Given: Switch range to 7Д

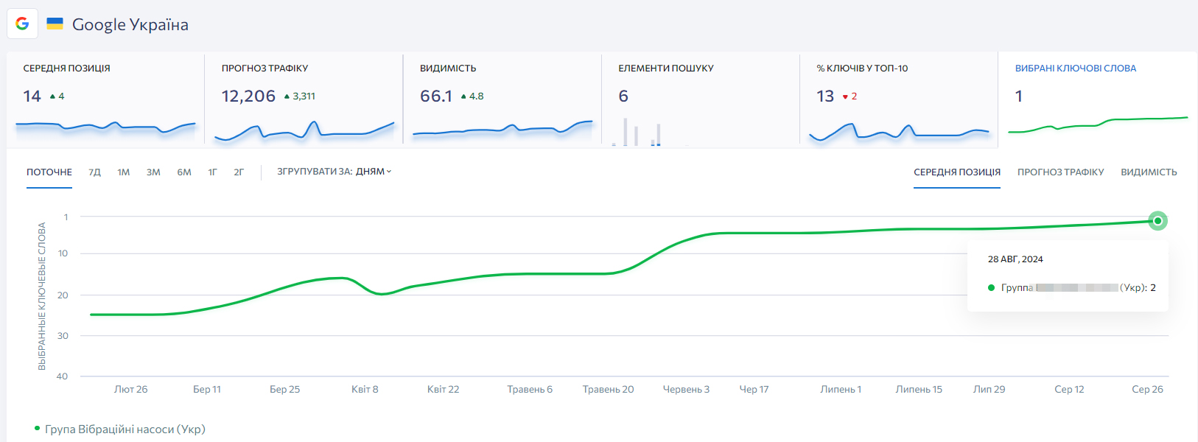Looking at the screenshot, I should [94, 172].
